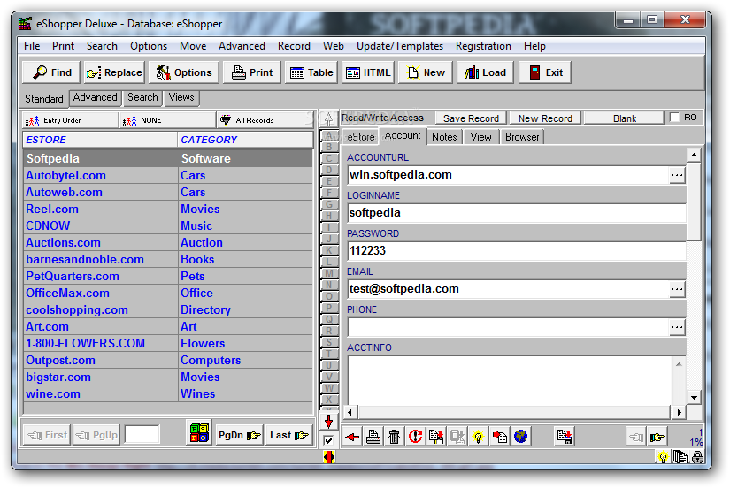The height and width of the screenshot is (488, 730).
Task: Click the PgDn button
Action: [x=239, y=436]
